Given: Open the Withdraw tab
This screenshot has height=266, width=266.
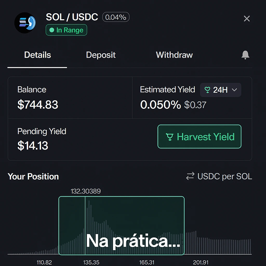Looking at the screenshot, I should tap(174, 55).
